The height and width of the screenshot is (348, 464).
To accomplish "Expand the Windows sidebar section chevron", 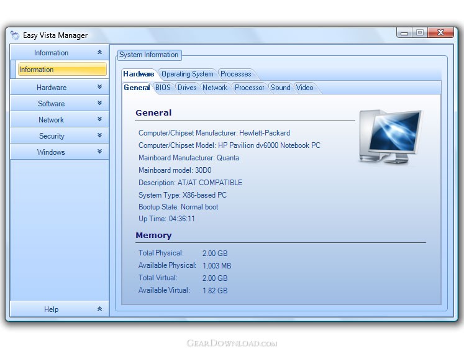I will (100, 152).
